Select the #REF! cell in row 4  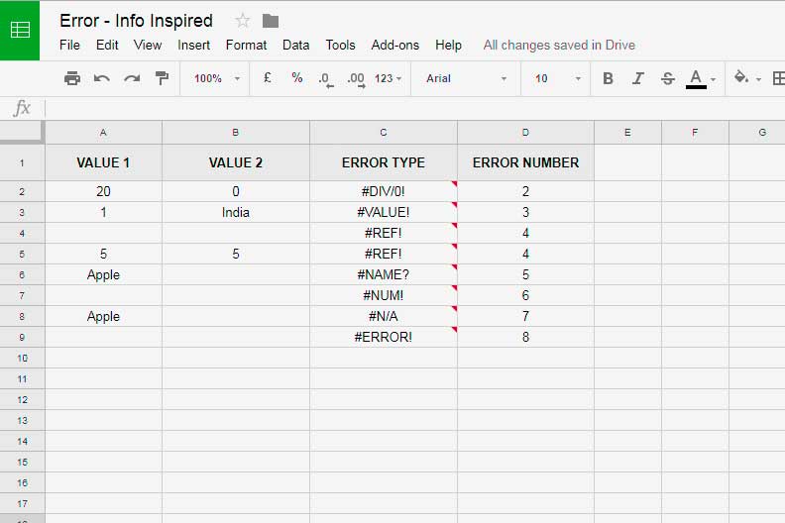click(x=383, y=233)
